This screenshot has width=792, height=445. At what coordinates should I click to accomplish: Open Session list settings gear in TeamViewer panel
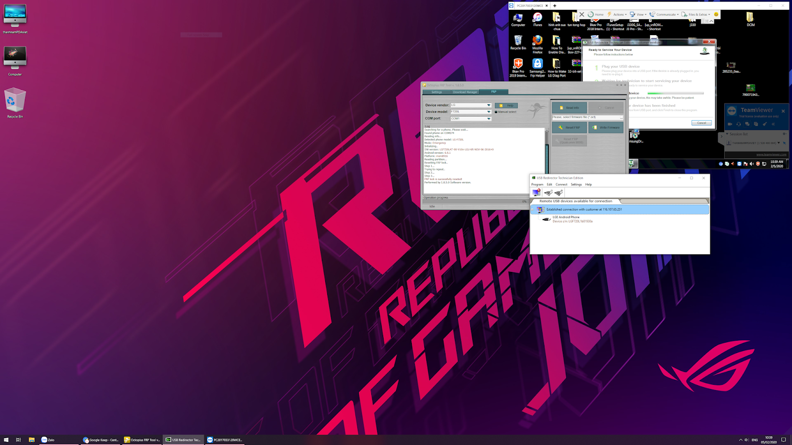(785, 134)
